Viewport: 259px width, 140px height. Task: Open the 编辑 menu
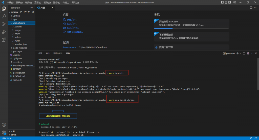click(x=19, y=3)
